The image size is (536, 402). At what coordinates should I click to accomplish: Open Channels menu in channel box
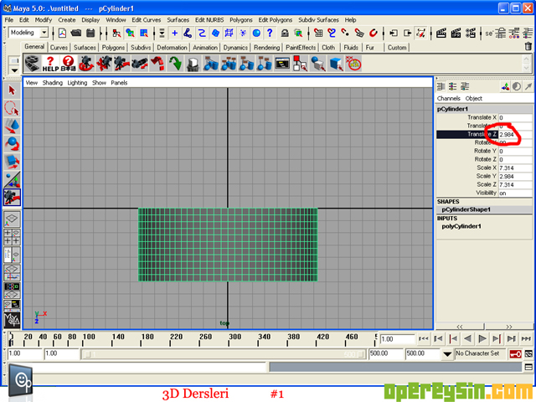[449, 99]
